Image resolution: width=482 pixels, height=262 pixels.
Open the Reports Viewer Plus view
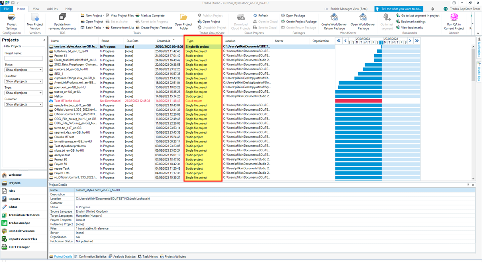tap(23, 239)
